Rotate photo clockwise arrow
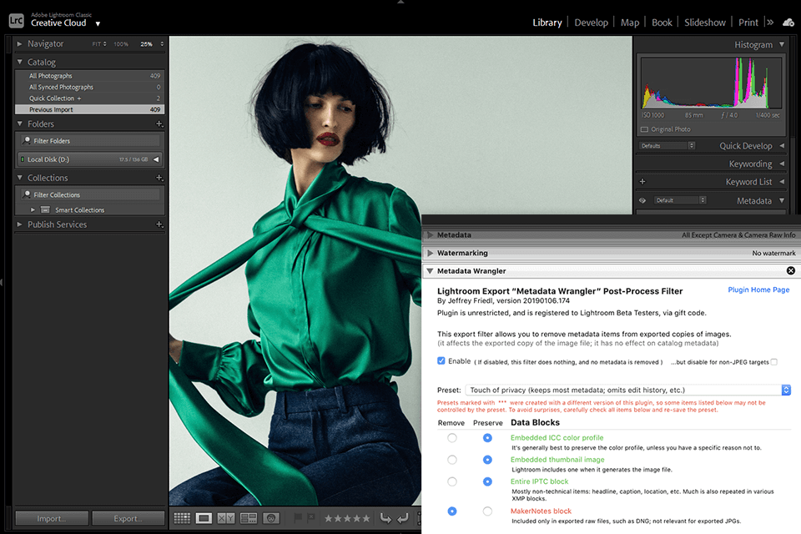801x534 pixels. click(403, 518)
